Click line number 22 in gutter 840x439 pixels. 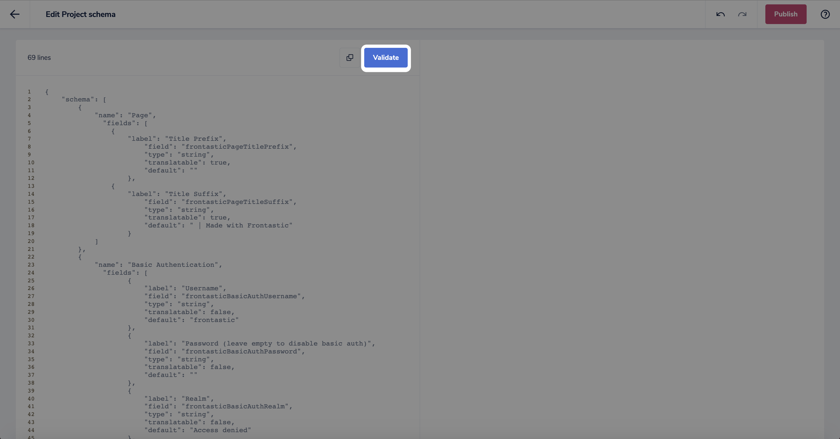click(x=31, y=257)
